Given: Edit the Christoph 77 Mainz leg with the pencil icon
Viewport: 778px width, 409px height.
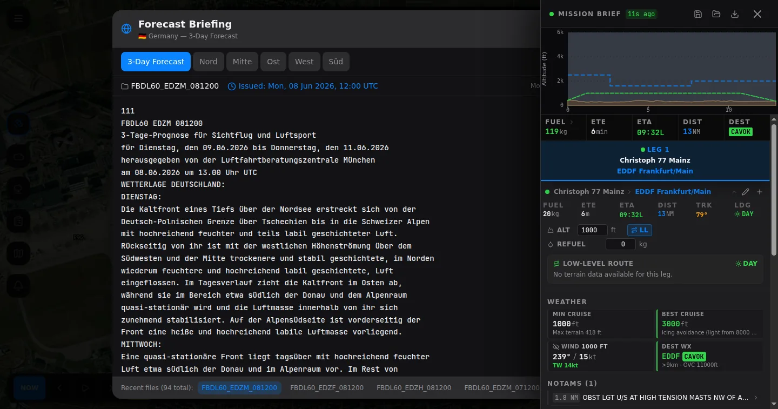Looking at the screenshot, I should (x=746, y=192).
